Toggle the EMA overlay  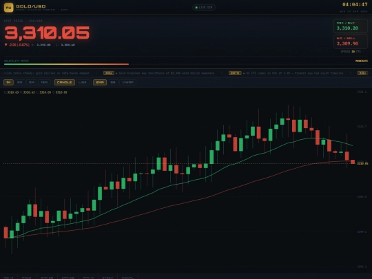(x=100, y=83)
